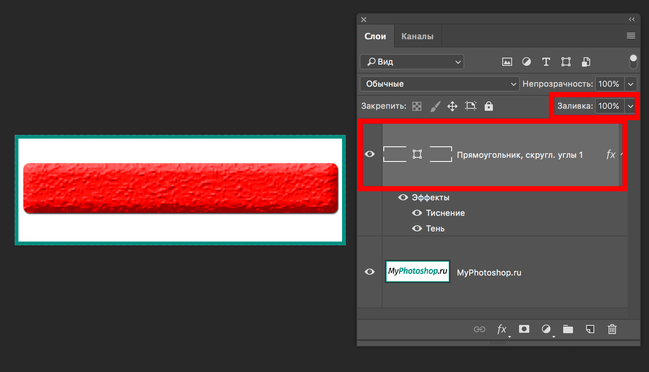
Task: Toggle visibility of the Тень effect
Action: pos(417,229)
